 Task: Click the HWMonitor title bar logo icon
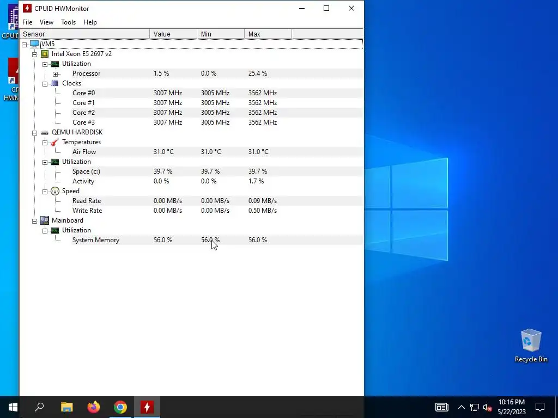coord(27,8)
